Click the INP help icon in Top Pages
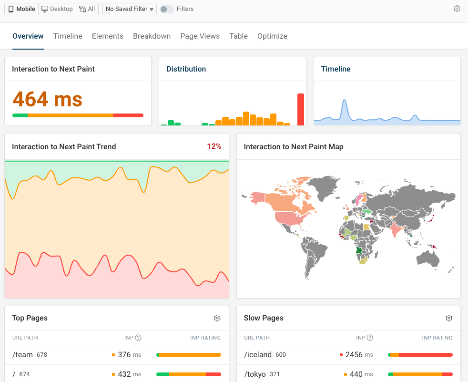This screenshot has width=468, height=382. (x=138, y=338)
